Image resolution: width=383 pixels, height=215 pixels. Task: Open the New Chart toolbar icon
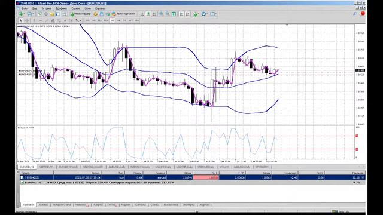(20, 14)
